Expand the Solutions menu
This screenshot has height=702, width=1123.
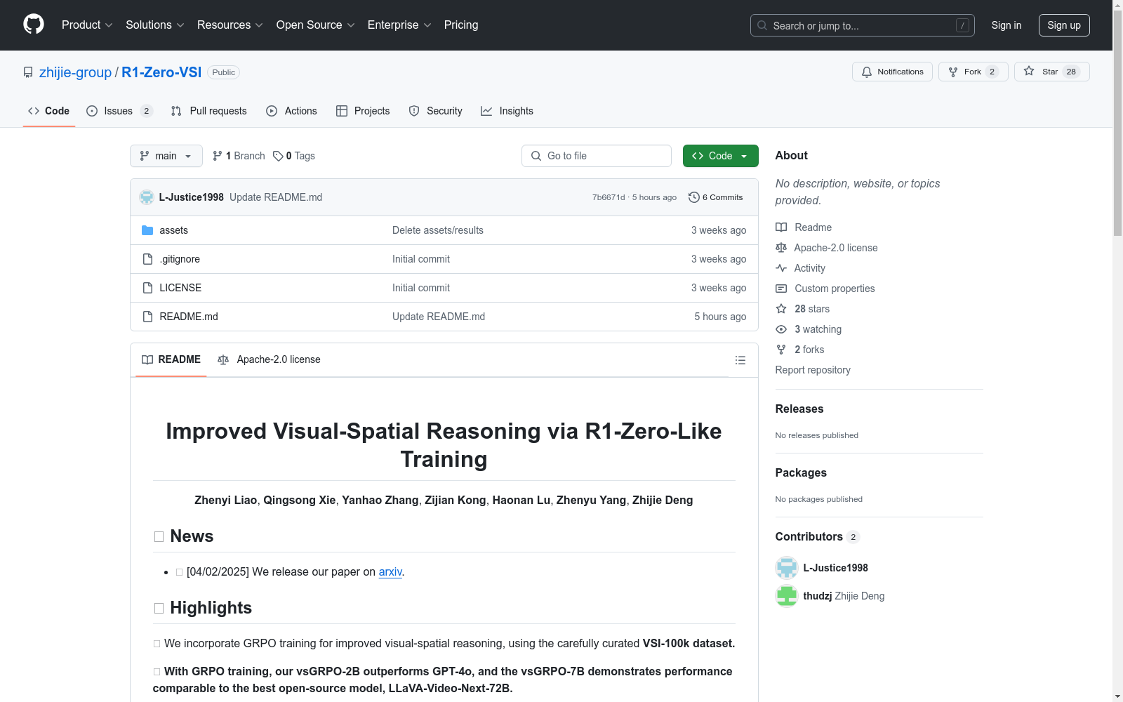point(155,25)
